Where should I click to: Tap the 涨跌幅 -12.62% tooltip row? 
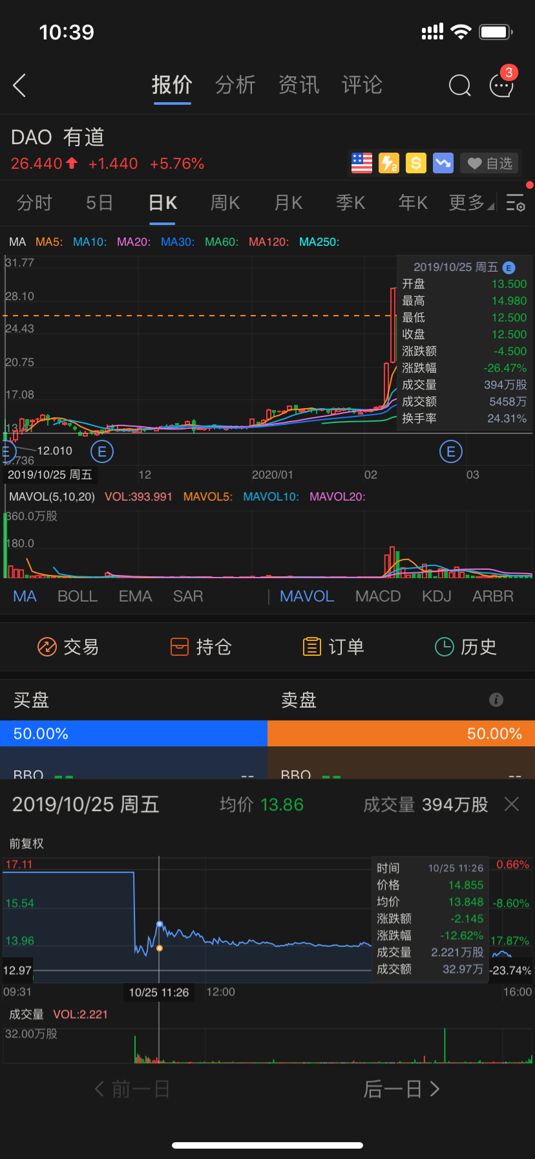430,935
